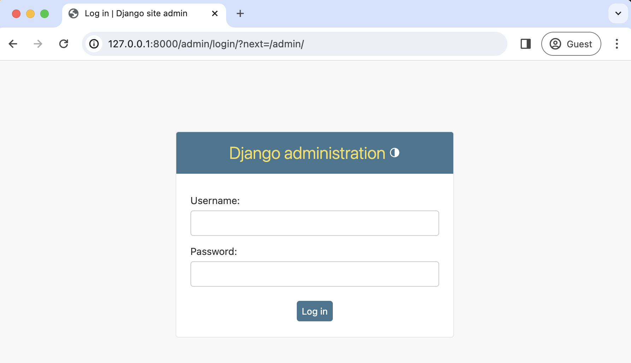Select the Log in | Django site admin tab

144,13
